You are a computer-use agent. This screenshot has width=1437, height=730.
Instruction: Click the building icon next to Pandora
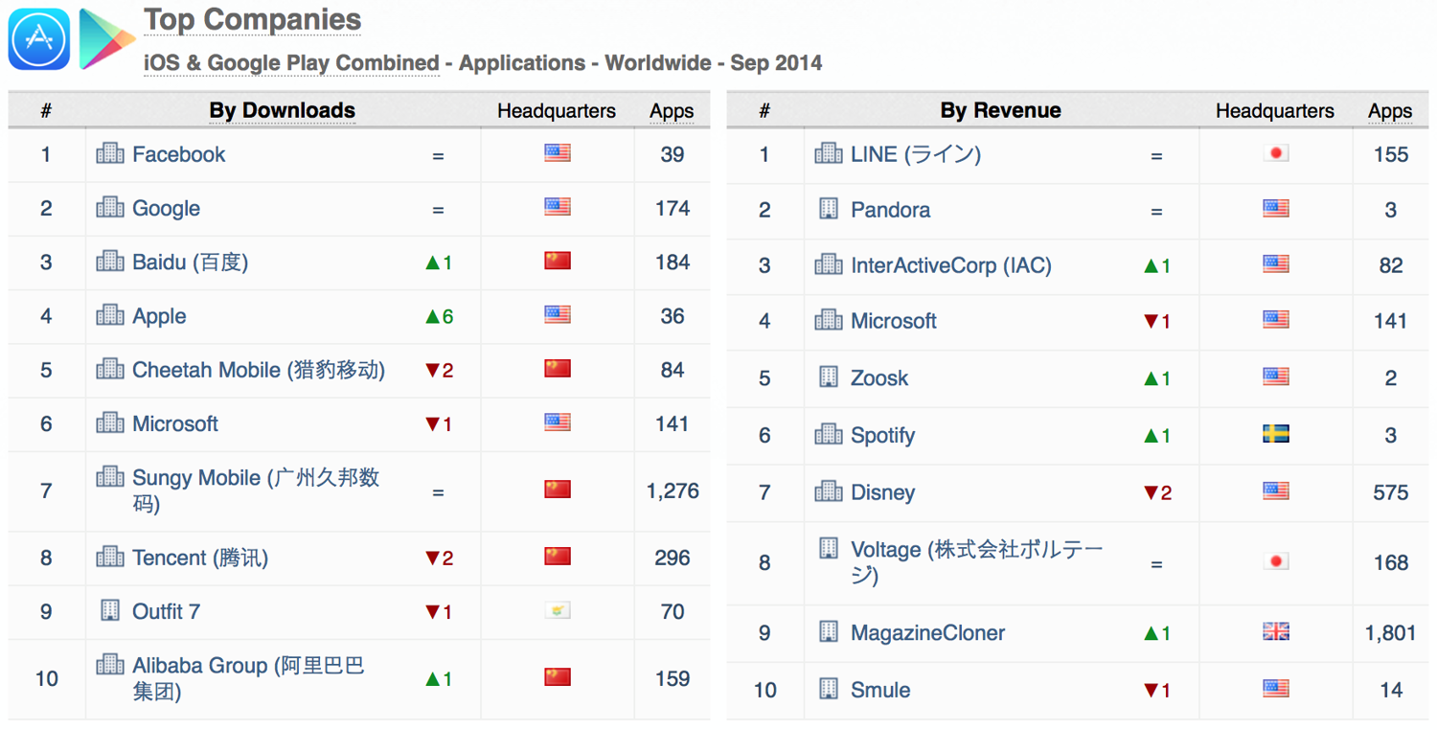pyautogui.click(x=829, y=209)
